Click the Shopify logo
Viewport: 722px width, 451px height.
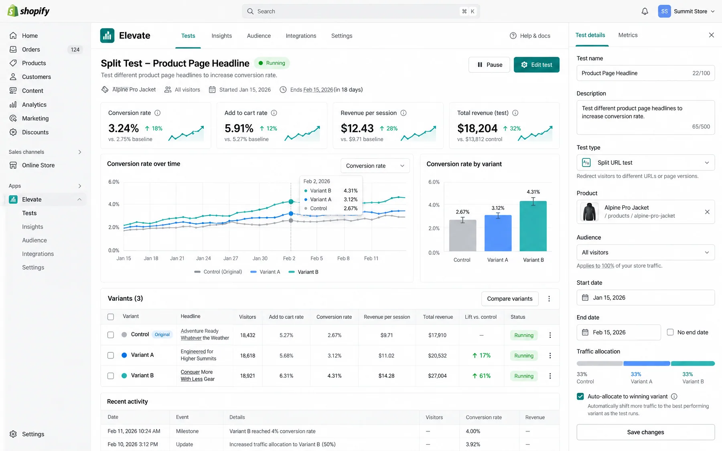click(28, 11)
